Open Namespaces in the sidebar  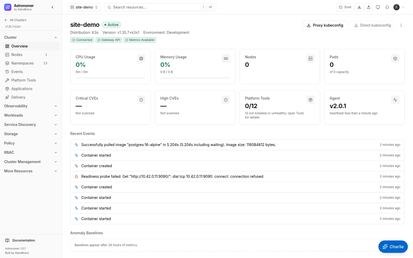pos(31,63)
